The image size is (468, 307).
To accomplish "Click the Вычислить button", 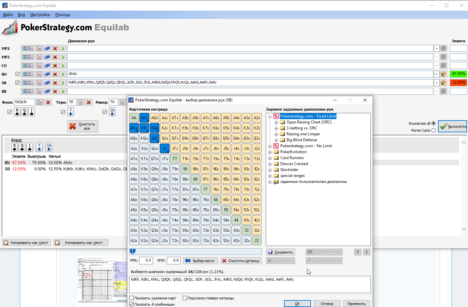I will coord(452,126).
